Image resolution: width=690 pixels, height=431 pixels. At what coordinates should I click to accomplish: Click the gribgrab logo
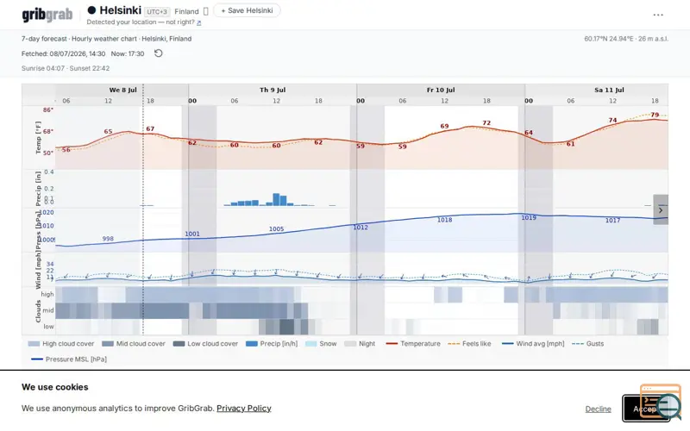(47, 15)
